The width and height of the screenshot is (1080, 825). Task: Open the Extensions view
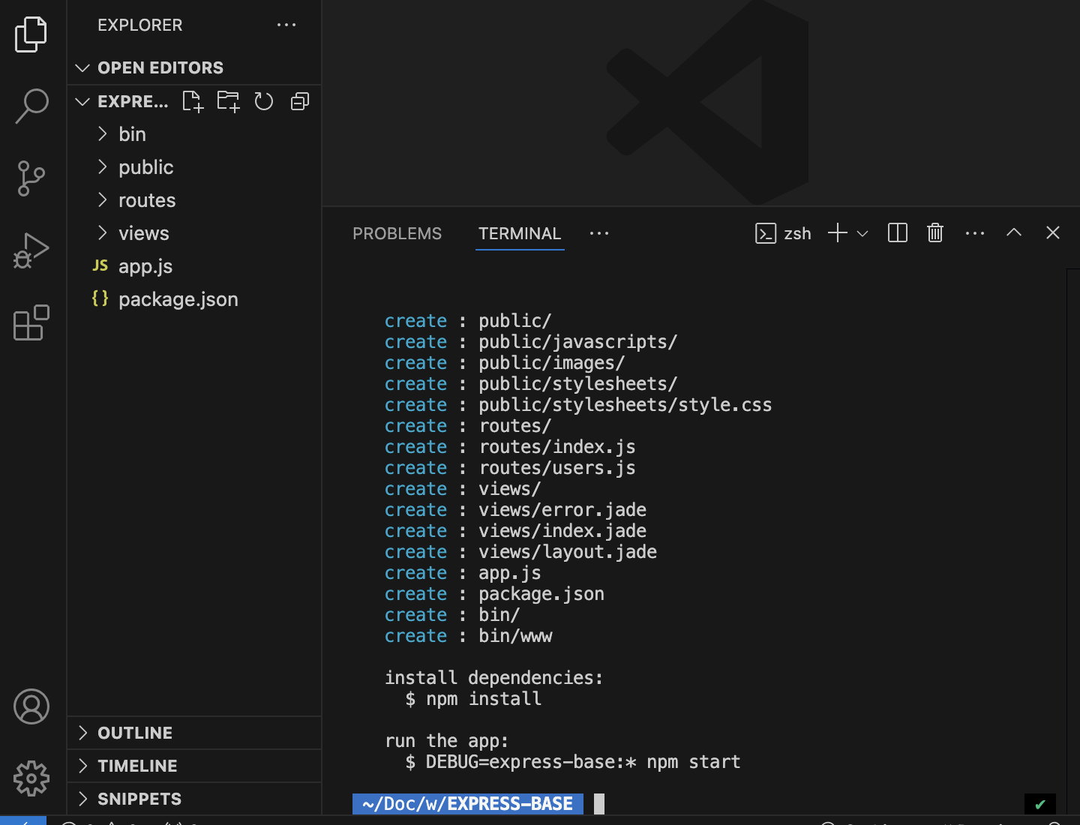(x=31, y=322)
